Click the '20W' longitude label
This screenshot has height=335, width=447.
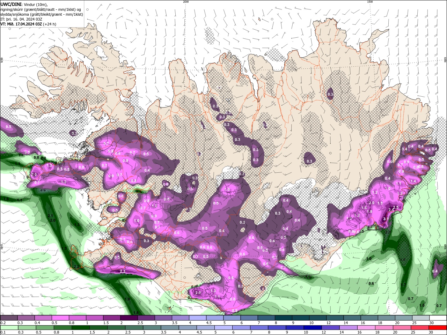point(186,2)
